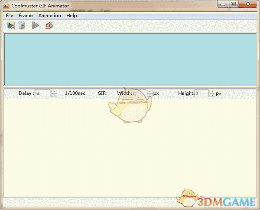260x210 pixels.
Task: Open the Frame menu
Action: (x=26, y=16)
